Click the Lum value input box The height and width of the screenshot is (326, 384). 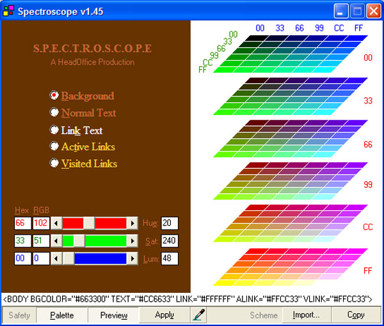pyautogui.click(x=170, y=258)
